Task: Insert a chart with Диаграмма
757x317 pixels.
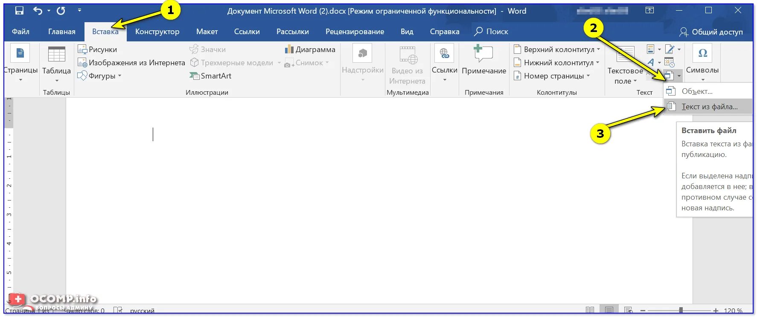Action: click(310, 49)
